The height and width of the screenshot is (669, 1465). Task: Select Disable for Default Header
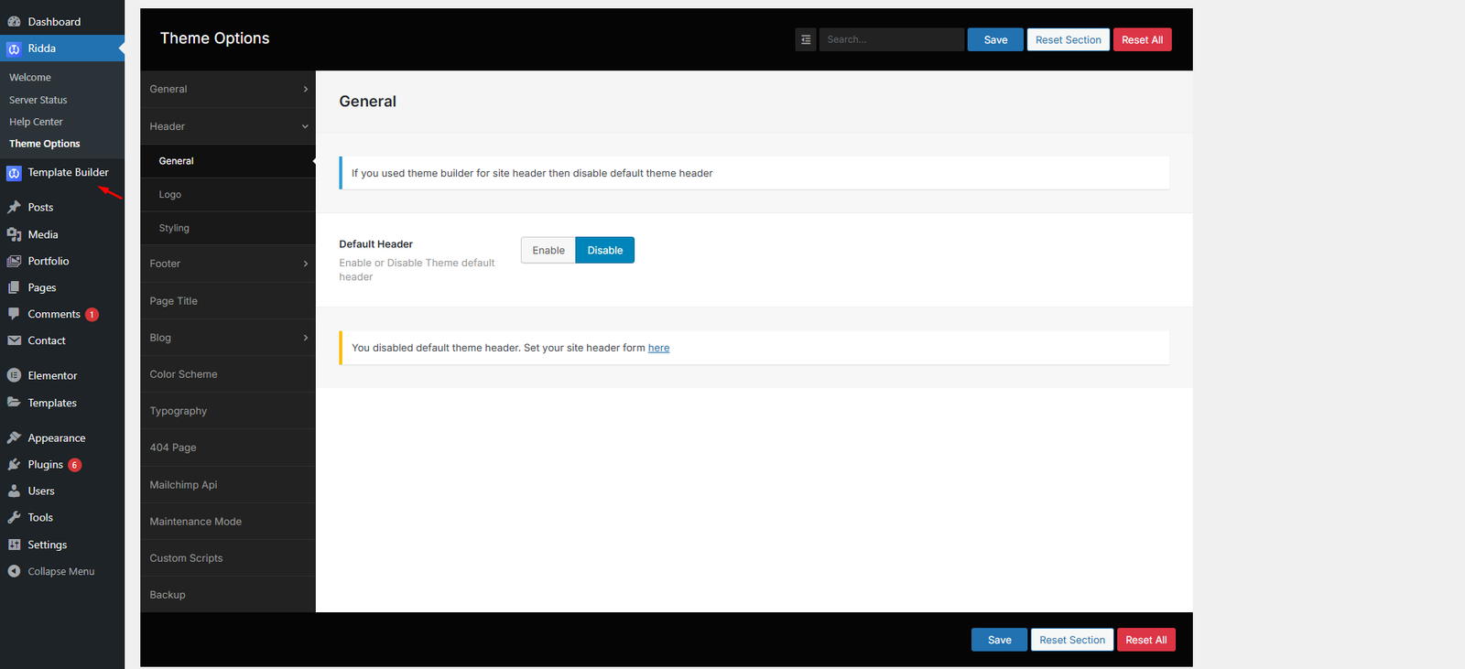click(x=605, y=250)
